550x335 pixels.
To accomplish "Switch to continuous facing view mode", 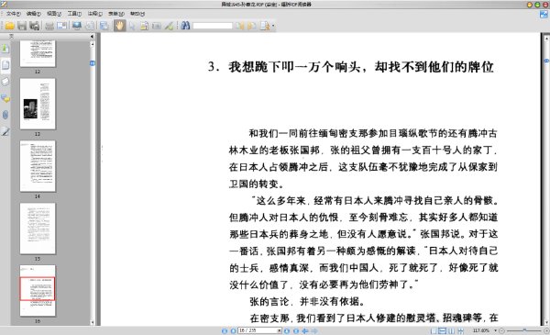I will coord(460,330).
